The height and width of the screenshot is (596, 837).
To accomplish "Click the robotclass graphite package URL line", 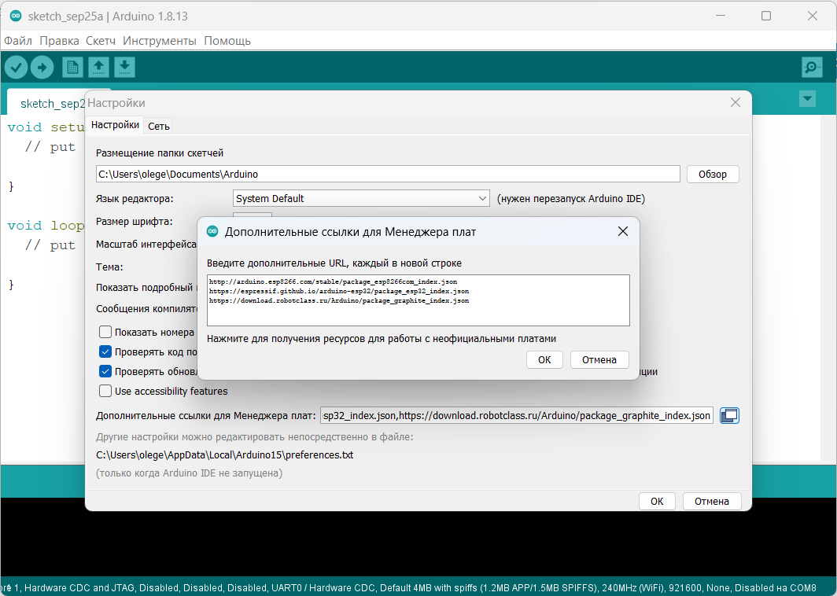I will click(339, 300).
